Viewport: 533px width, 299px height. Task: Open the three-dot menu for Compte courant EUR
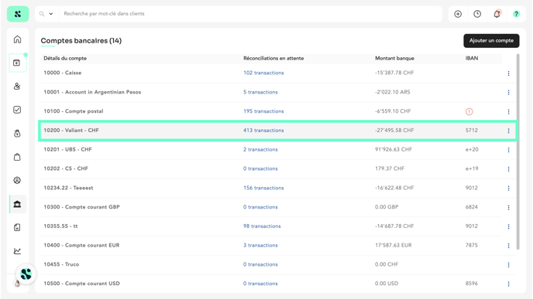click(x=508, y=246)
